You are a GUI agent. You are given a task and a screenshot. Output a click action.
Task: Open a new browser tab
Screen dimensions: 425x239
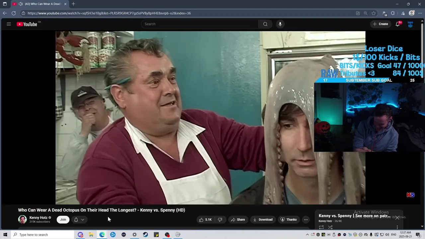point(73,4)
